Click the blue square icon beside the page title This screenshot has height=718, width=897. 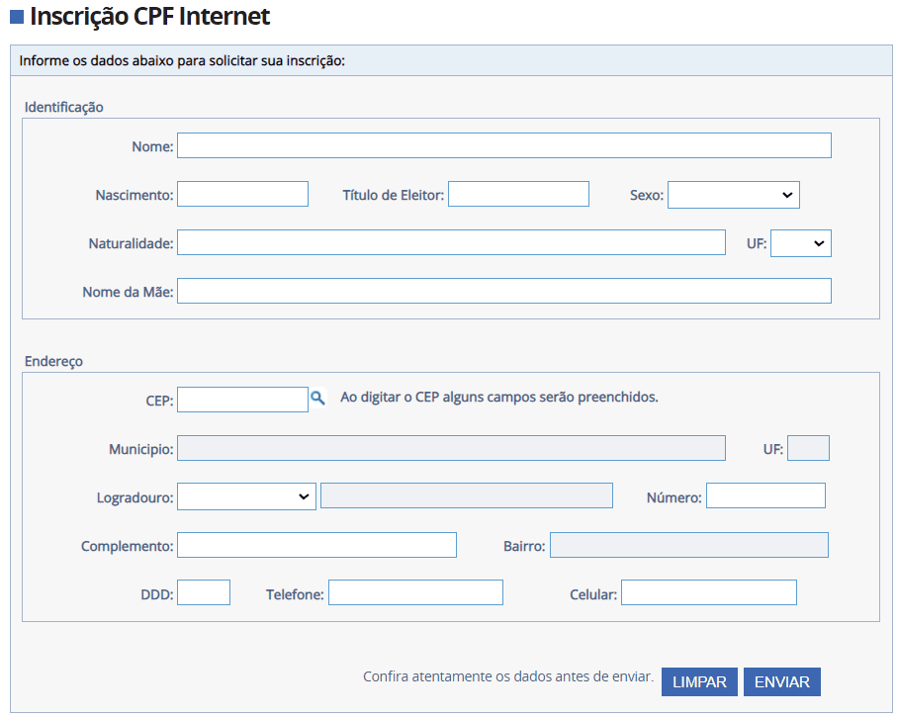(x=17, y=16)
